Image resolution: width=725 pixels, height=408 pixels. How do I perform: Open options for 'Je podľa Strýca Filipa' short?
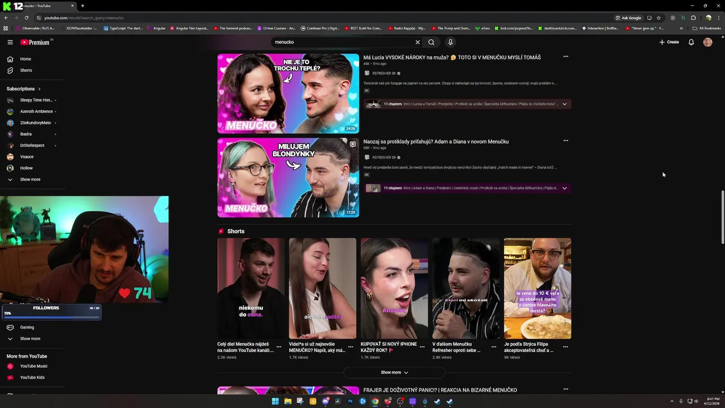565,347
